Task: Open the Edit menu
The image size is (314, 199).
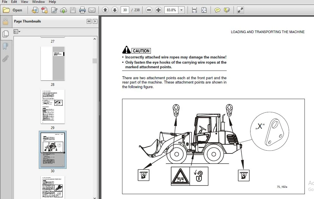Action: (14, 2)
